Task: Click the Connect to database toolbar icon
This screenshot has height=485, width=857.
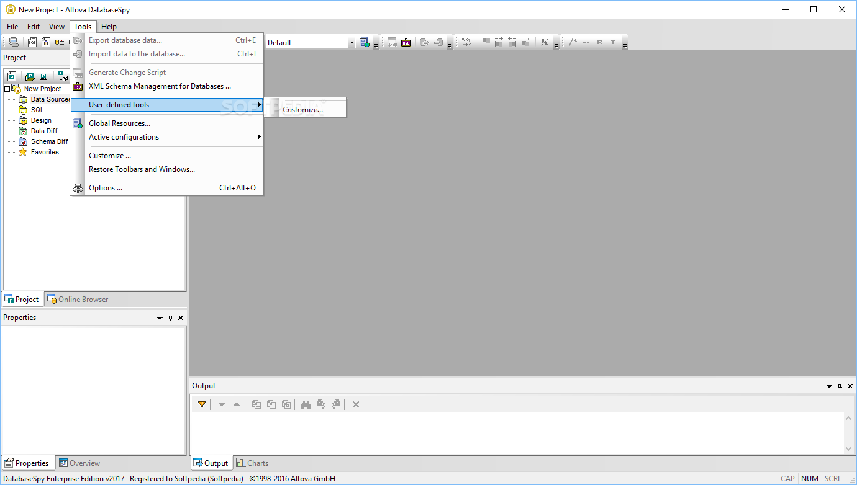Action: 13,42
